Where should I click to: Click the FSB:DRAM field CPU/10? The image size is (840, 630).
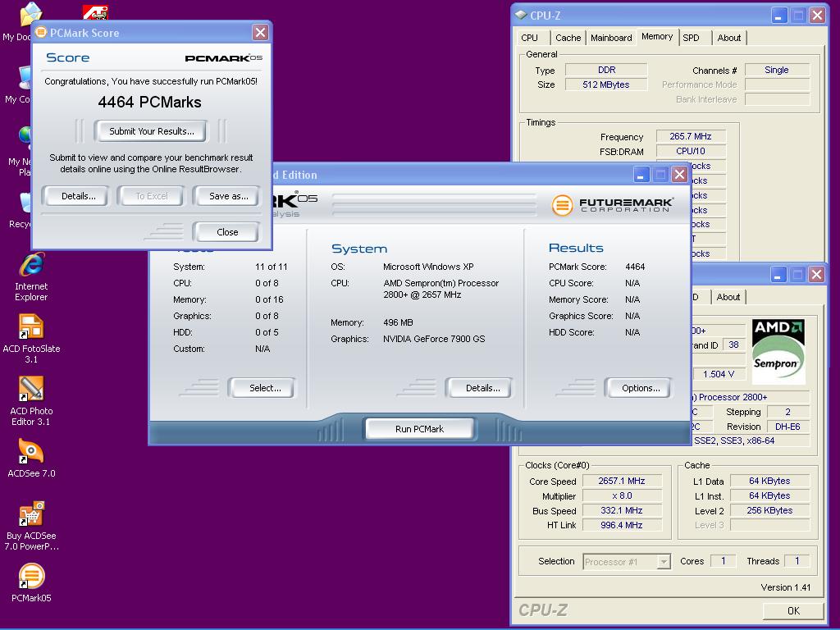[691, 151]
